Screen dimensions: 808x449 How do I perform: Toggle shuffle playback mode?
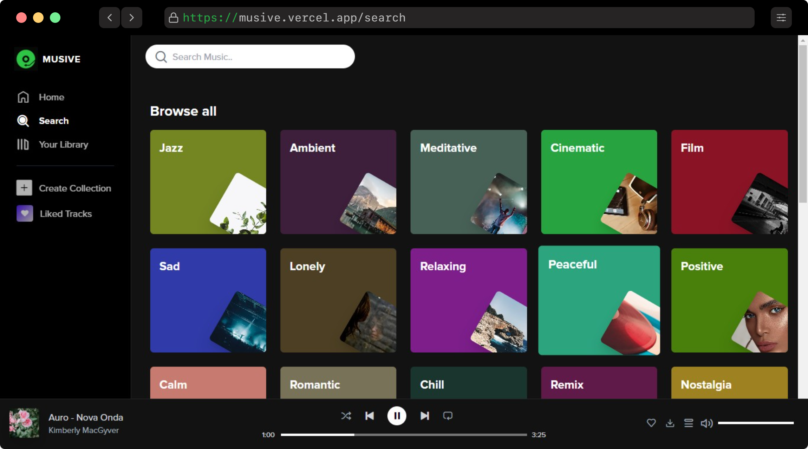pyautogui.click(x=346, y=416)
